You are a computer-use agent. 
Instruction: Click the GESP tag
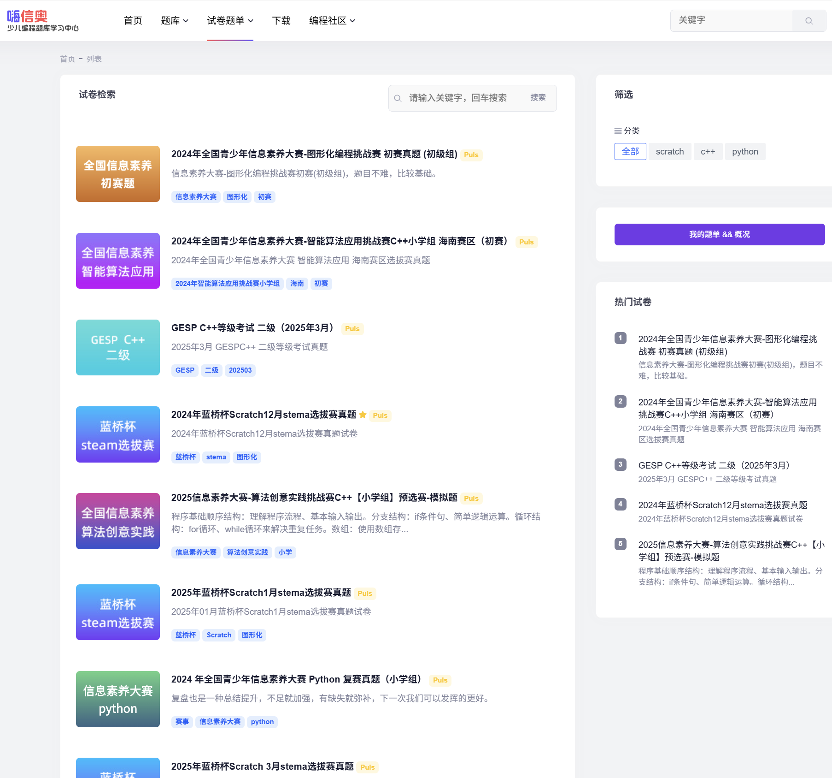pos(185,370)
